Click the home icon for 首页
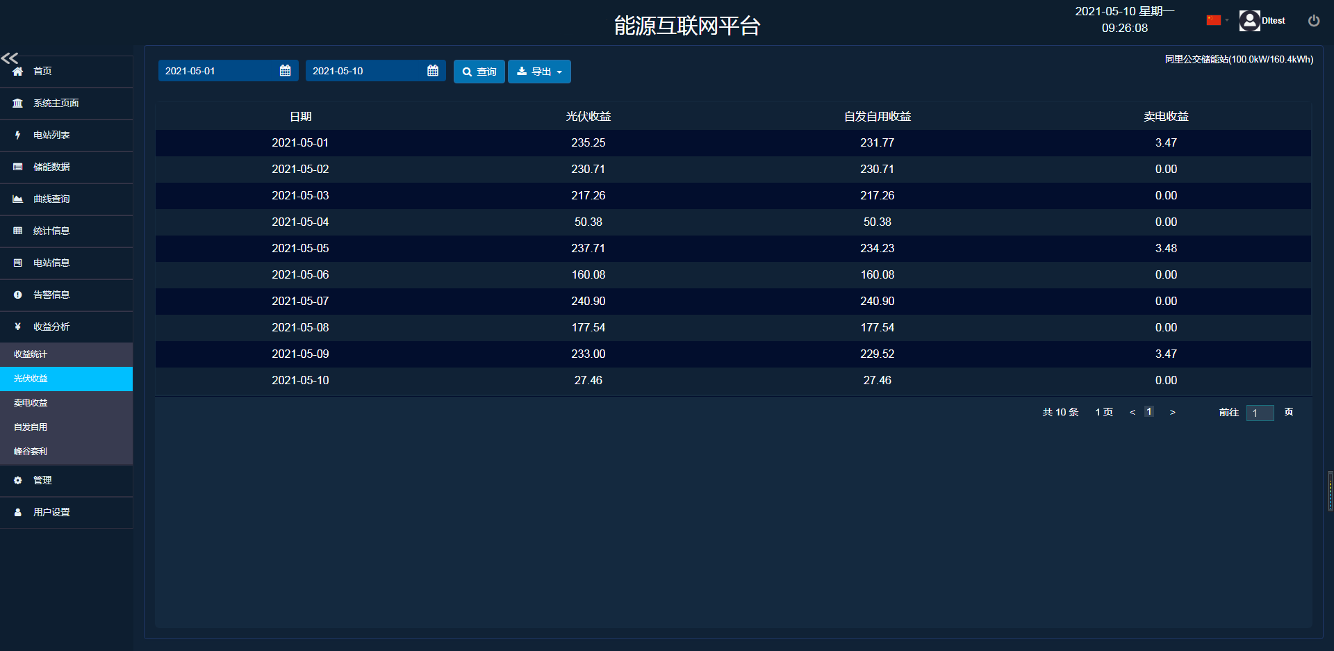Viewport: 1334px width, 651px height. (x=18, y=72)
